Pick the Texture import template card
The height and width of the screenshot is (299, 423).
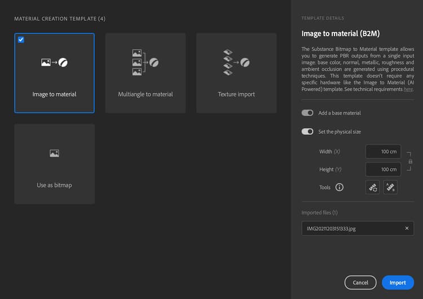click(x=236, y=73)
